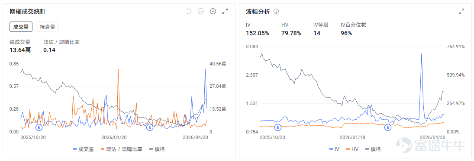Toggle the 價格 legend in 波幅分析

(x=373, y=149)
